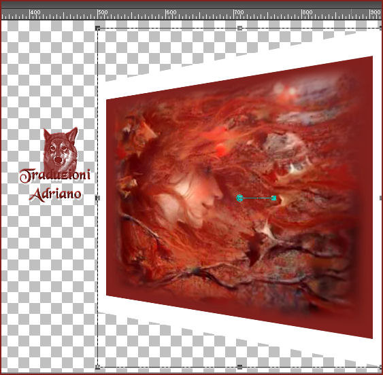The height and width of the screenshot is (375, 383).
Task: Click the 800 mark on the ruler
Action: (x=307, y=13)
